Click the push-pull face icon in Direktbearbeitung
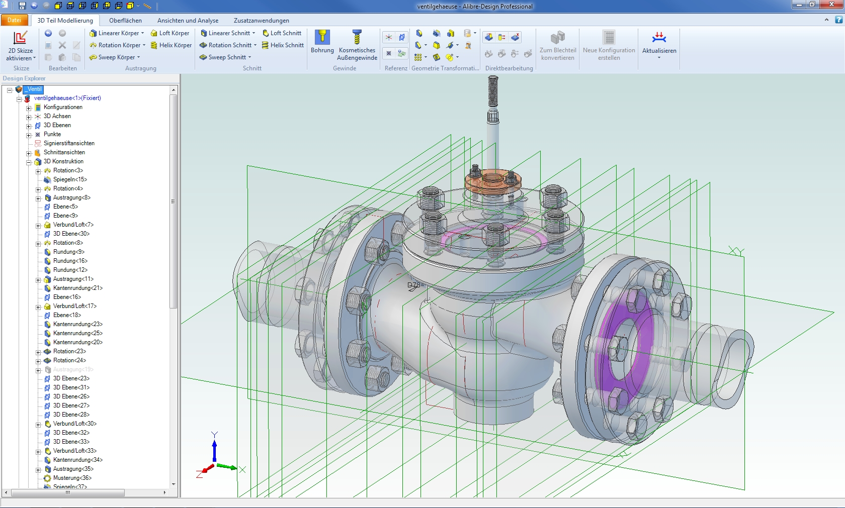This screenshot has height=508, width=845. [489, 37]
